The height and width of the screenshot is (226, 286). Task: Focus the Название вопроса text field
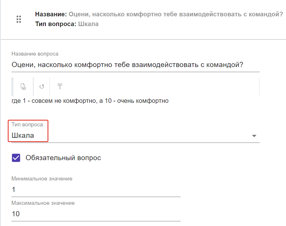(x=135, y=65)
